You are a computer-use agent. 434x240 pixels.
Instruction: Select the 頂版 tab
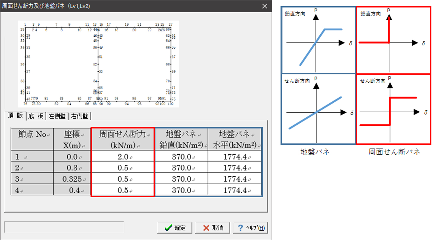16,116
